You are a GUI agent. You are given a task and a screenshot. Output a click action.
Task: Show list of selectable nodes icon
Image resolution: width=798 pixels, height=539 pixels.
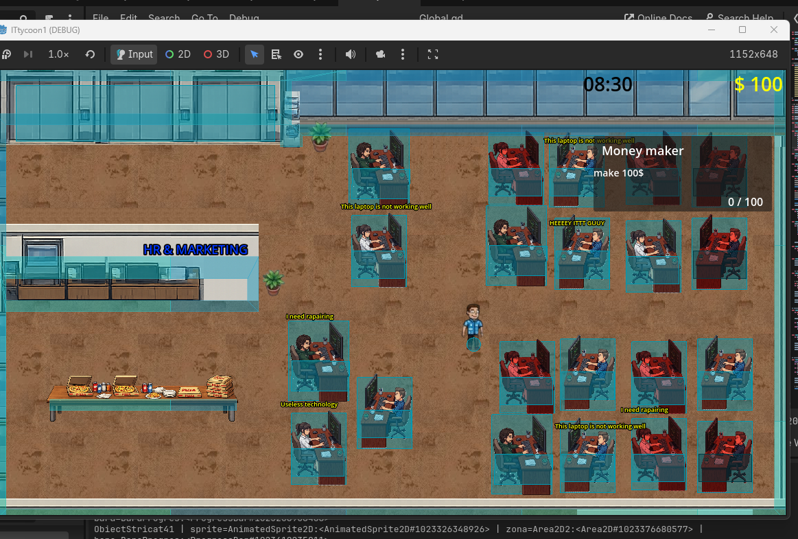pos(277,54)
